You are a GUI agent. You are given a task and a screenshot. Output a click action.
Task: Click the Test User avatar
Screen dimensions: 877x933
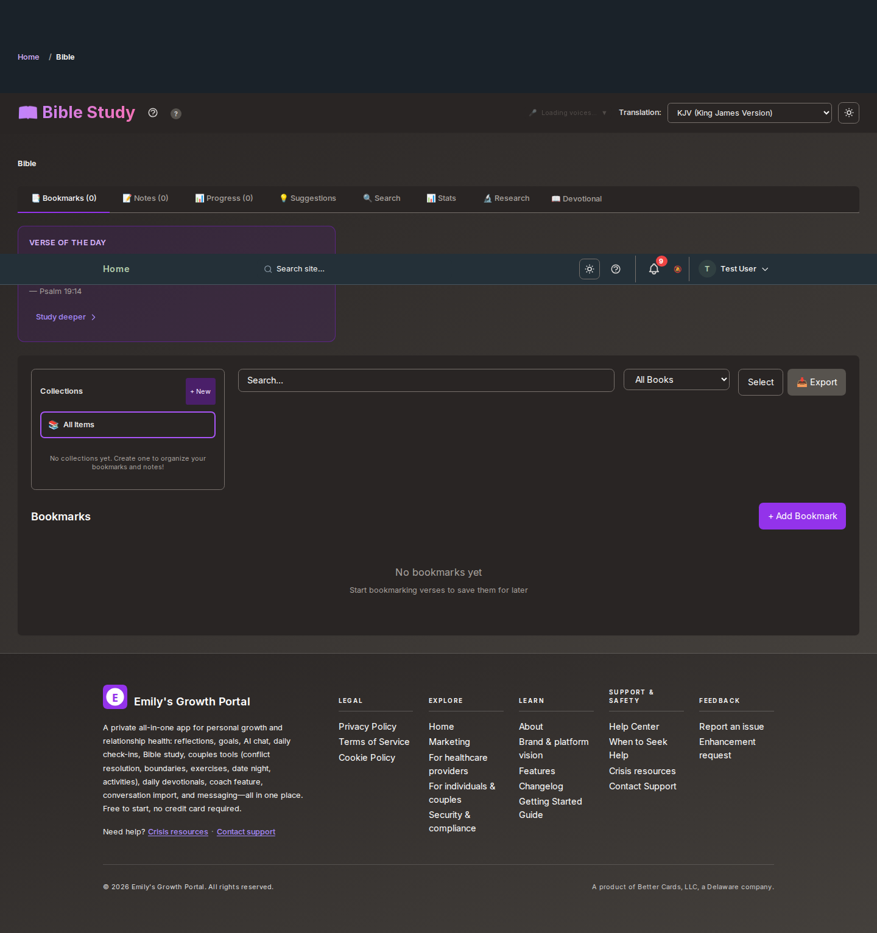pyautogui.click(x=707, y=269)
